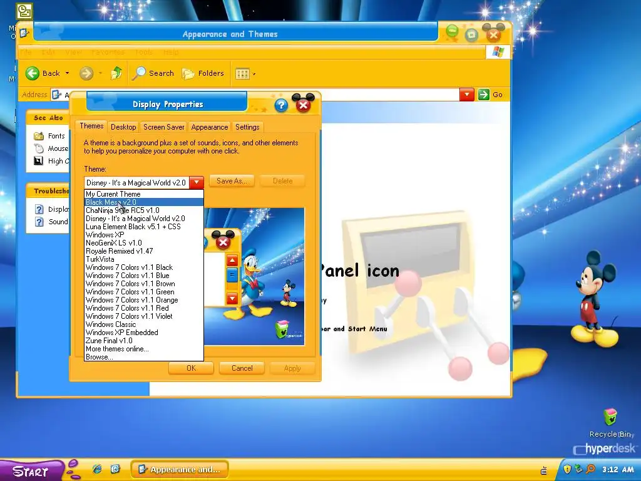Click the Forward arrow icon in toolbar
Image resolution: width=641 pixels, height=481 pixels.
[86, 74]
